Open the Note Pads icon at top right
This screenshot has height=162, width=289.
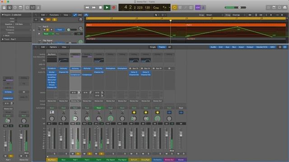point(274,8)
